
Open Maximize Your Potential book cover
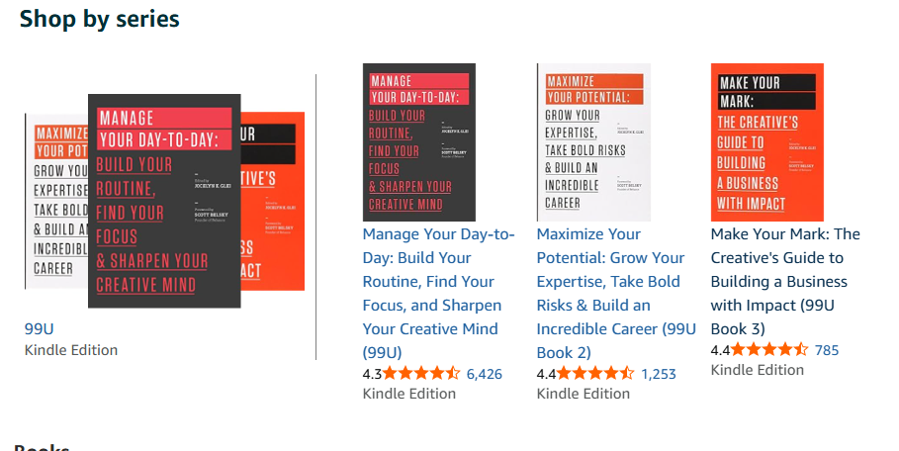pyautogui.click(x=593, y=142)
